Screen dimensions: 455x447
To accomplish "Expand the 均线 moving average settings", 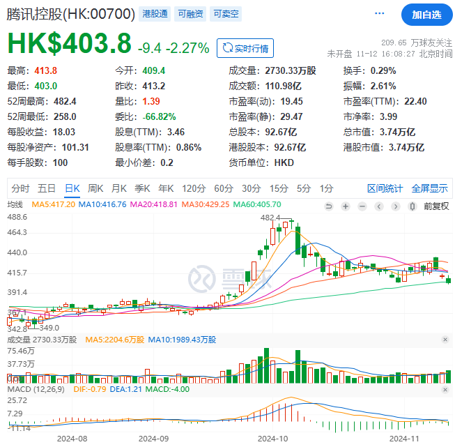I will 15,205.
